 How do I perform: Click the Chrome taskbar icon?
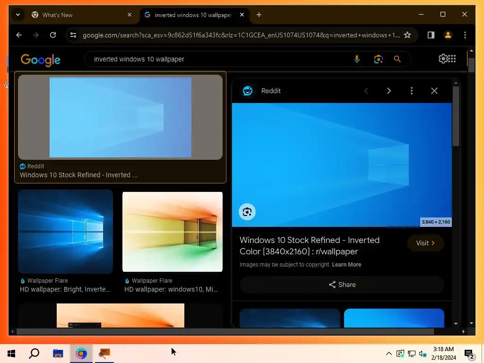81,354
